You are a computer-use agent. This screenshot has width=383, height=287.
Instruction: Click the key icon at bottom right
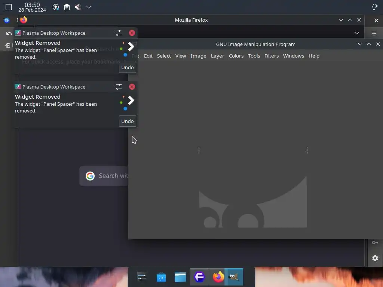click(375, 242)
